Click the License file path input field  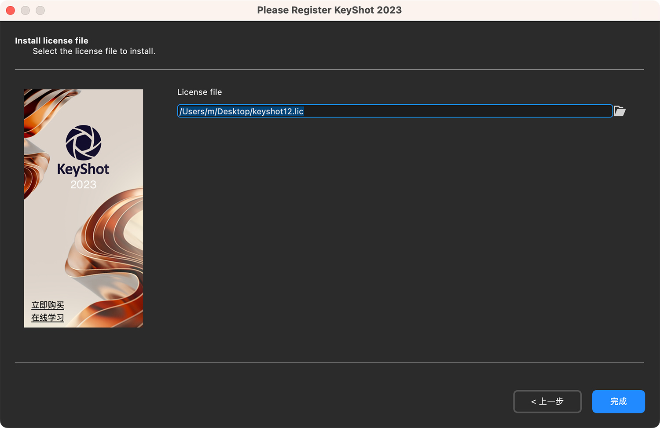(x=395, y=111)
